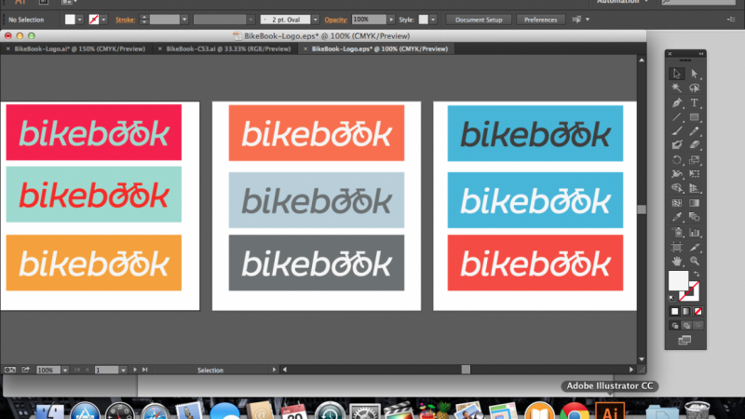Viewport: 745px width, 419px height.
Task: Select the Direct Selection tool (white arrow)
Action: (694, 74)
